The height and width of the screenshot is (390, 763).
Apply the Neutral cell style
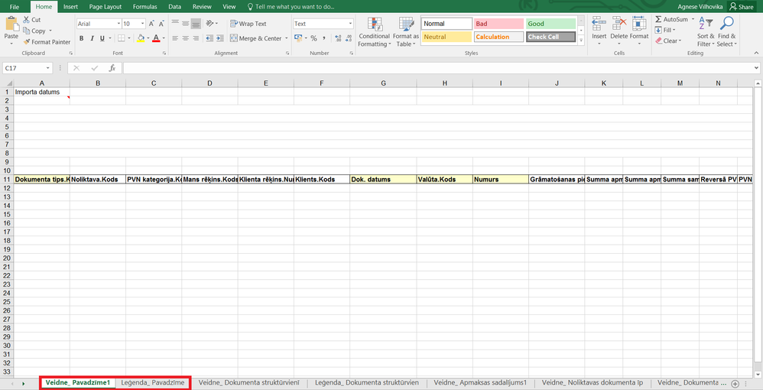point(446,37)
